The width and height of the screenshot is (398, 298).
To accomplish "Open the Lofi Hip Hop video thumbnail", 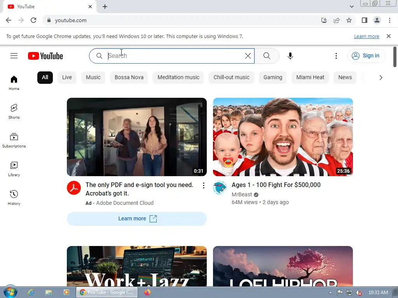I will pyautogui.click(x=283, y=266).
